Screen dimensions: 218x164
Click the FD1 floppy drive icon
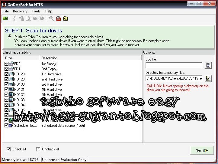11,69
